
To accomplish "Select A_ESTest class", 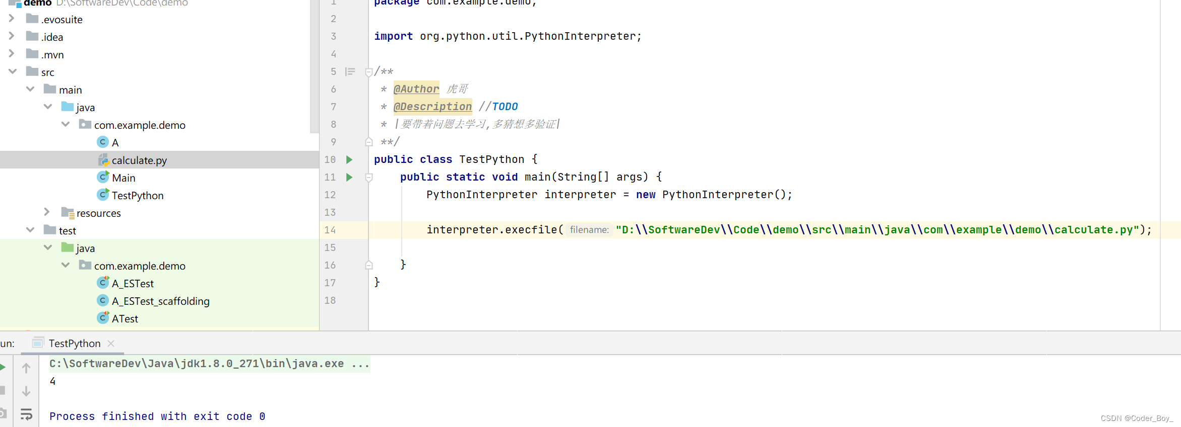I will click(133, 283).
